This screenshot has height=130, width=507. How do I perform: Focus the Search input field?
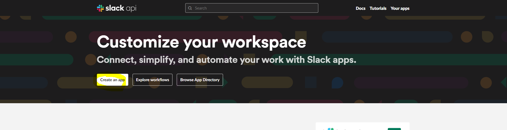[x=252, y=8]
